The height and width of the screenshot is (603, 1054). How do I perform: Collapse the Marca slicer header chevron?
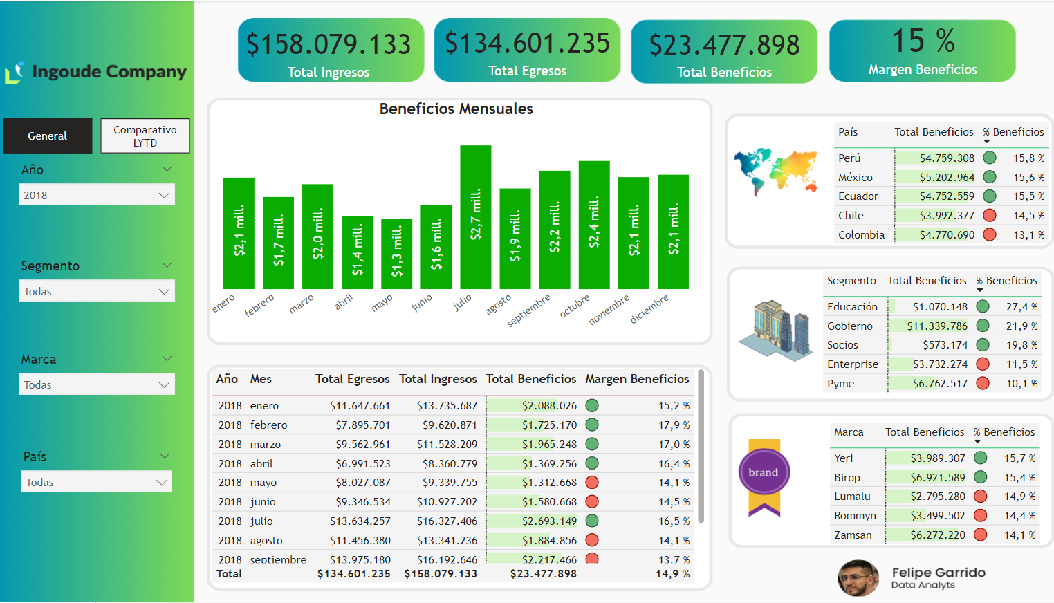coord(167,359)
